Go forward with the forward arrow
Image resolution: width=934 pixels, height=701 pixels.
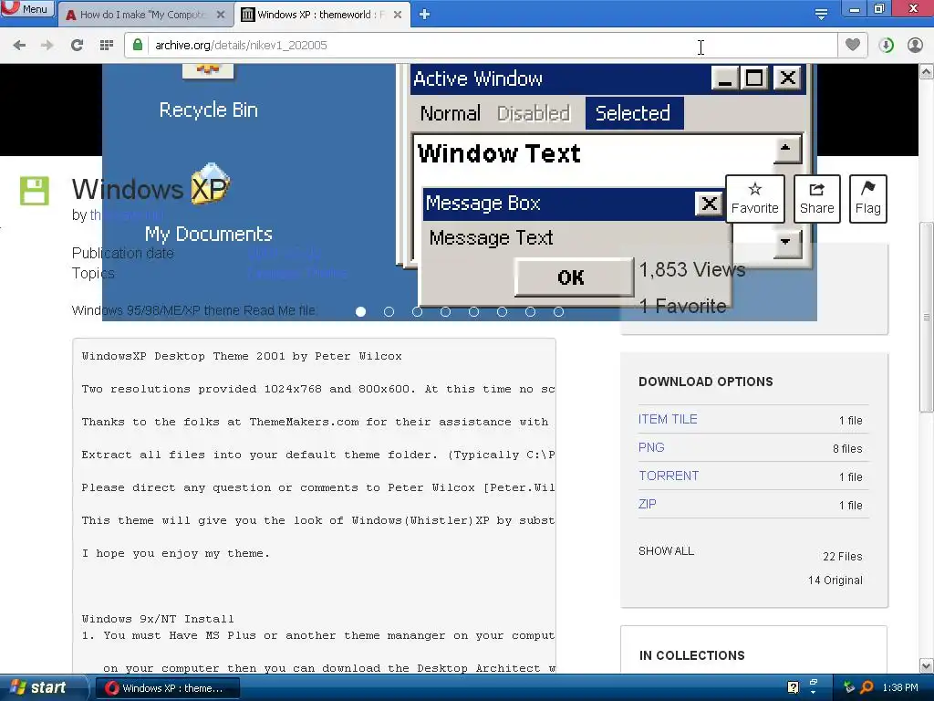coord(47,46)
